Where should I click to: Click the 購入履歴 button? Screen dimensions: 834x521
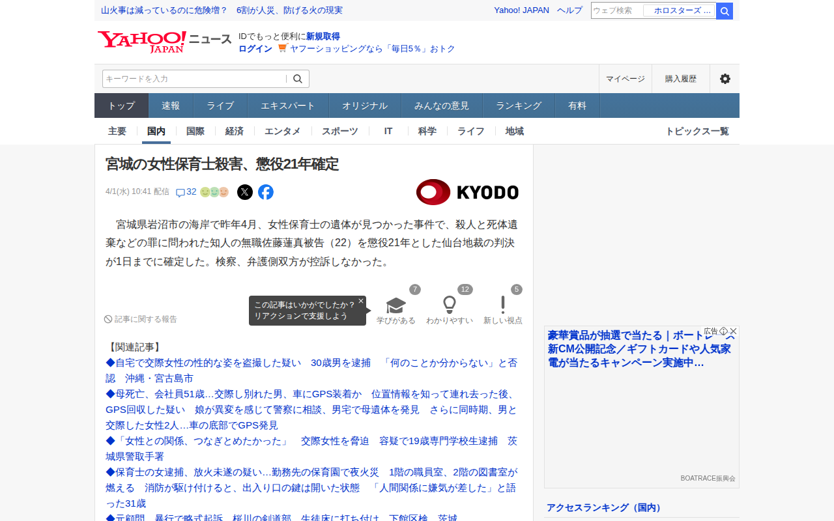[681, 79]
